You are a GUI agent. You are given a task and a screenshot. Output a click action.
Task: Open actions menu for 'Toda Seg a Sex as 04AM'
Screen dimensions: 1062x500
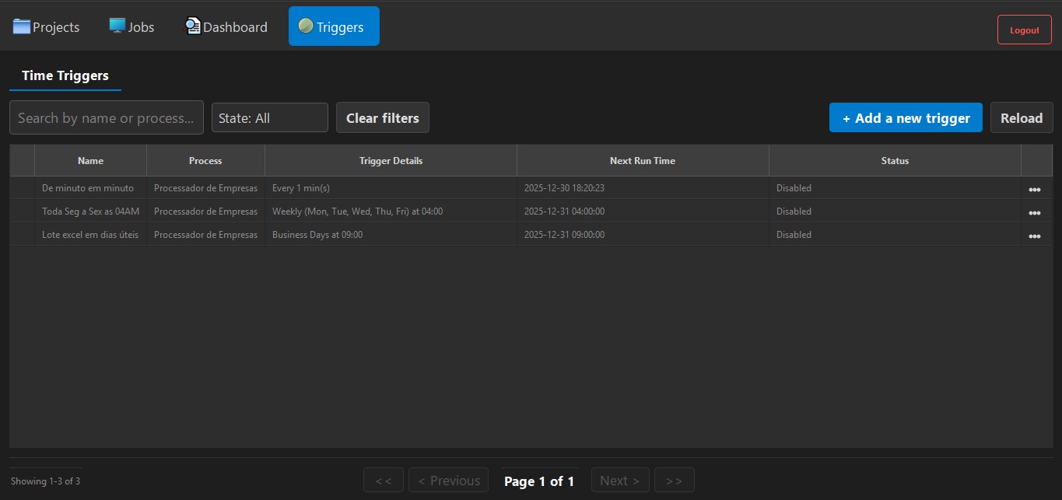click(x=1036, y=212)
